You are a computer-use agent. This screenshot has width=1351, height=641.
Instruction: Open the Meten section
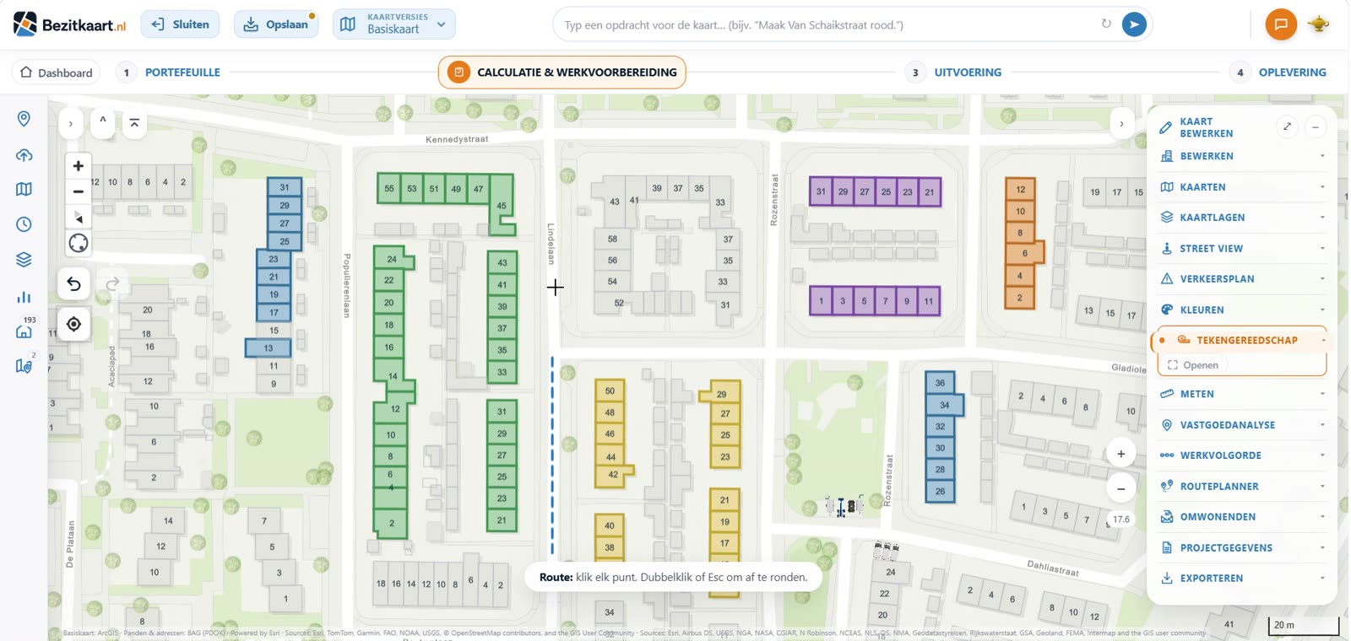[1242, 395]
